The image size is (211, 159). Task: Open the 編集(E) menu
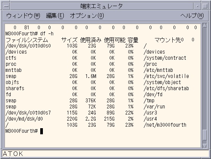point(55,16)
